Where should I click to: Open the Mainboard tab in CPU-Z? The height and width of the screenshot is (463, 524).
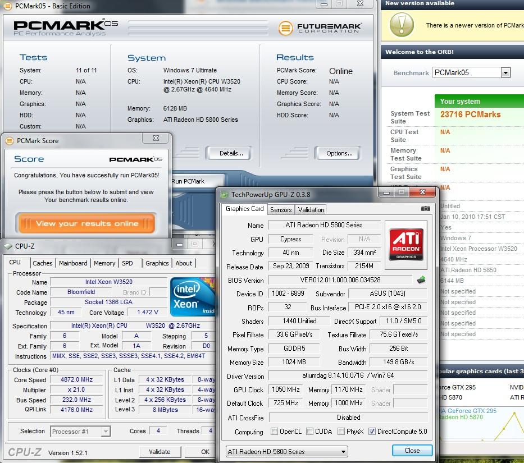[73, 263]
